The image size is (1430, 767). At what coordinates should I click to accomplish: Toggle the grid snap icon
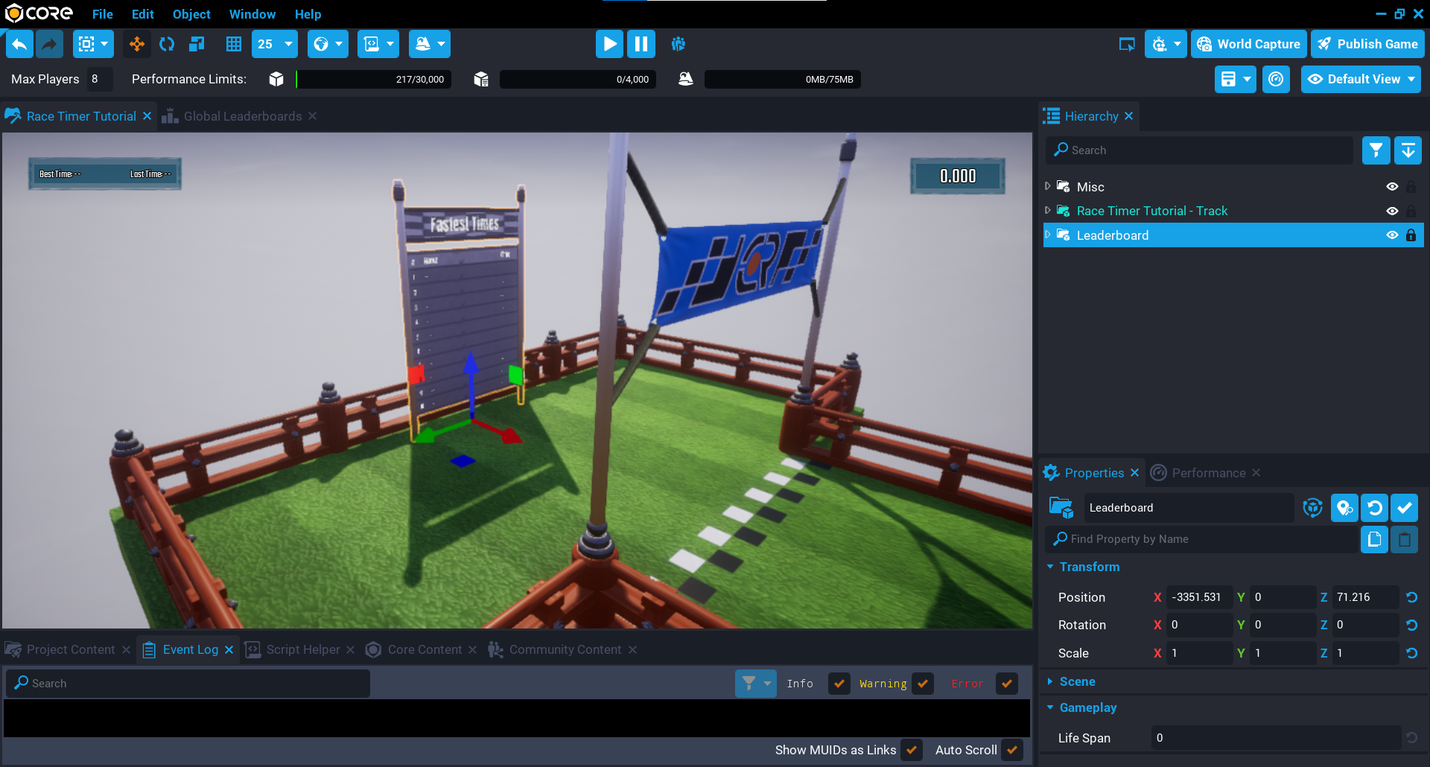tap(234, 45)
